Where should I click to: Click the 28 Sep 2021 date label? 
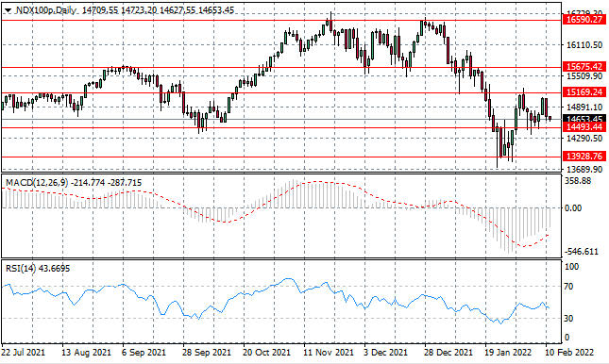pos(207,353)
